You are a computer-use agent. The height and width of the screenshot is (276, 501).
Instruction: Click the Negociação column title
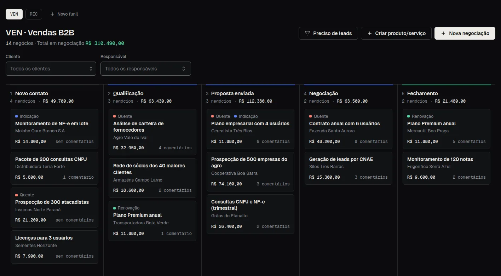[x=324, y=93]
